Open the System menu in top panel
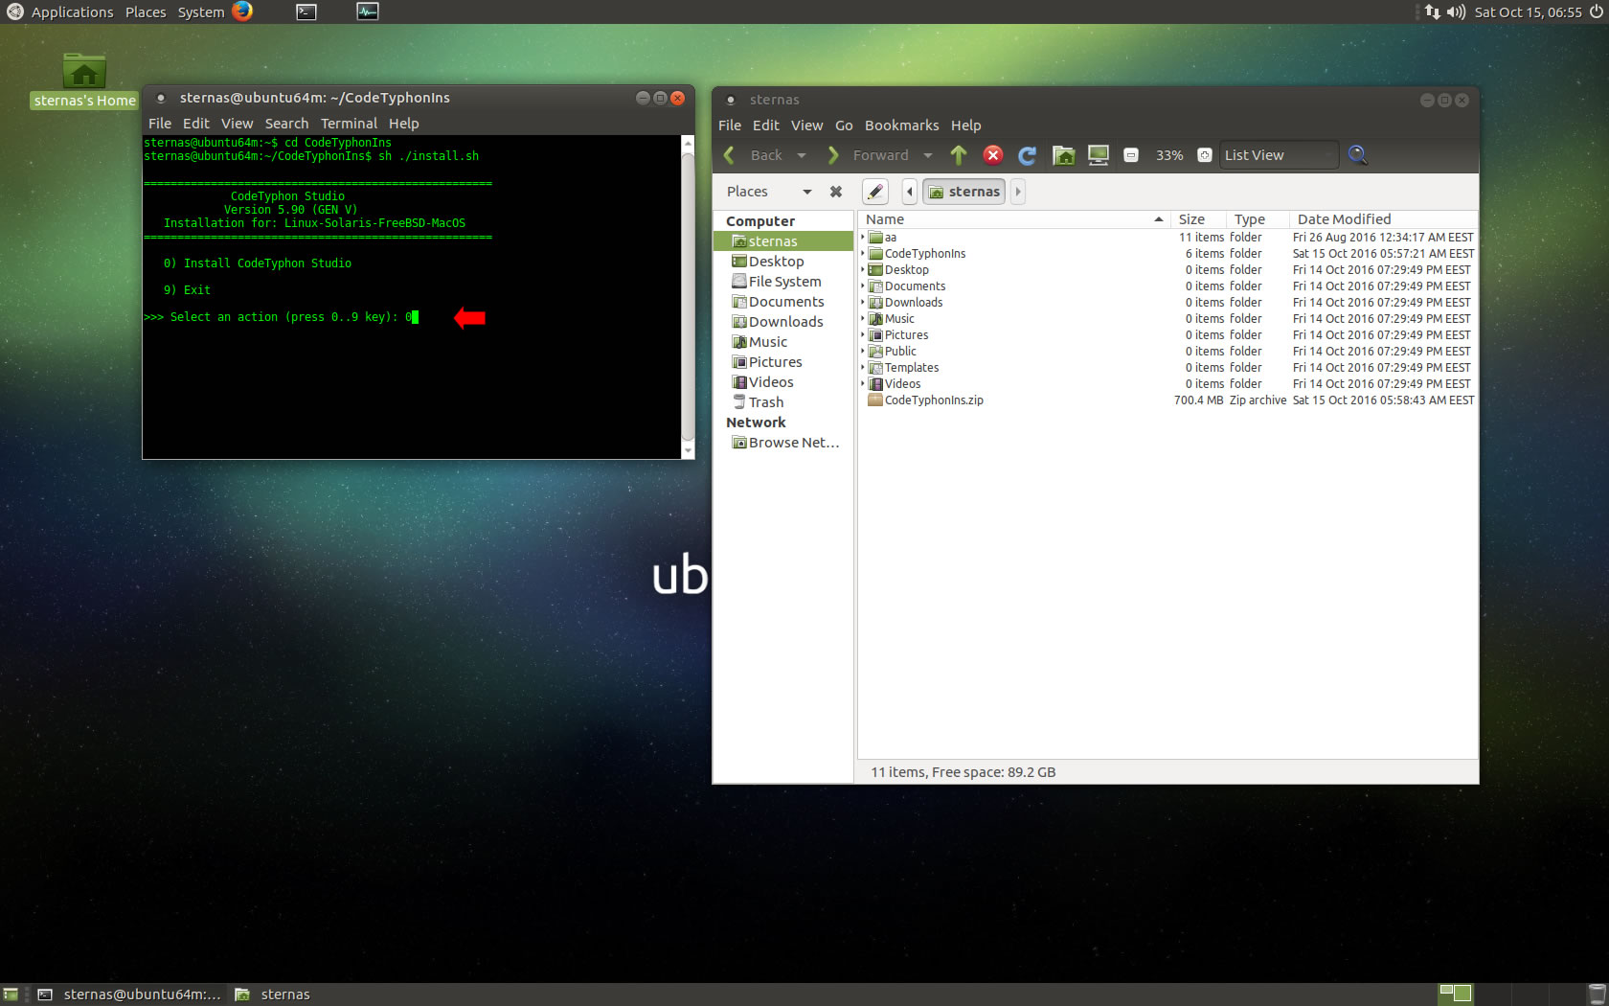The width and height of the screenshot is (1609, 1006). [201, 12]
